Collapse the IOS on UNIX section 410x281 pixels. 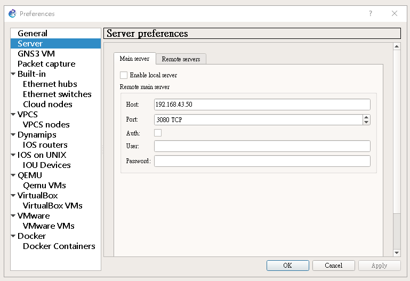[13, 155]
